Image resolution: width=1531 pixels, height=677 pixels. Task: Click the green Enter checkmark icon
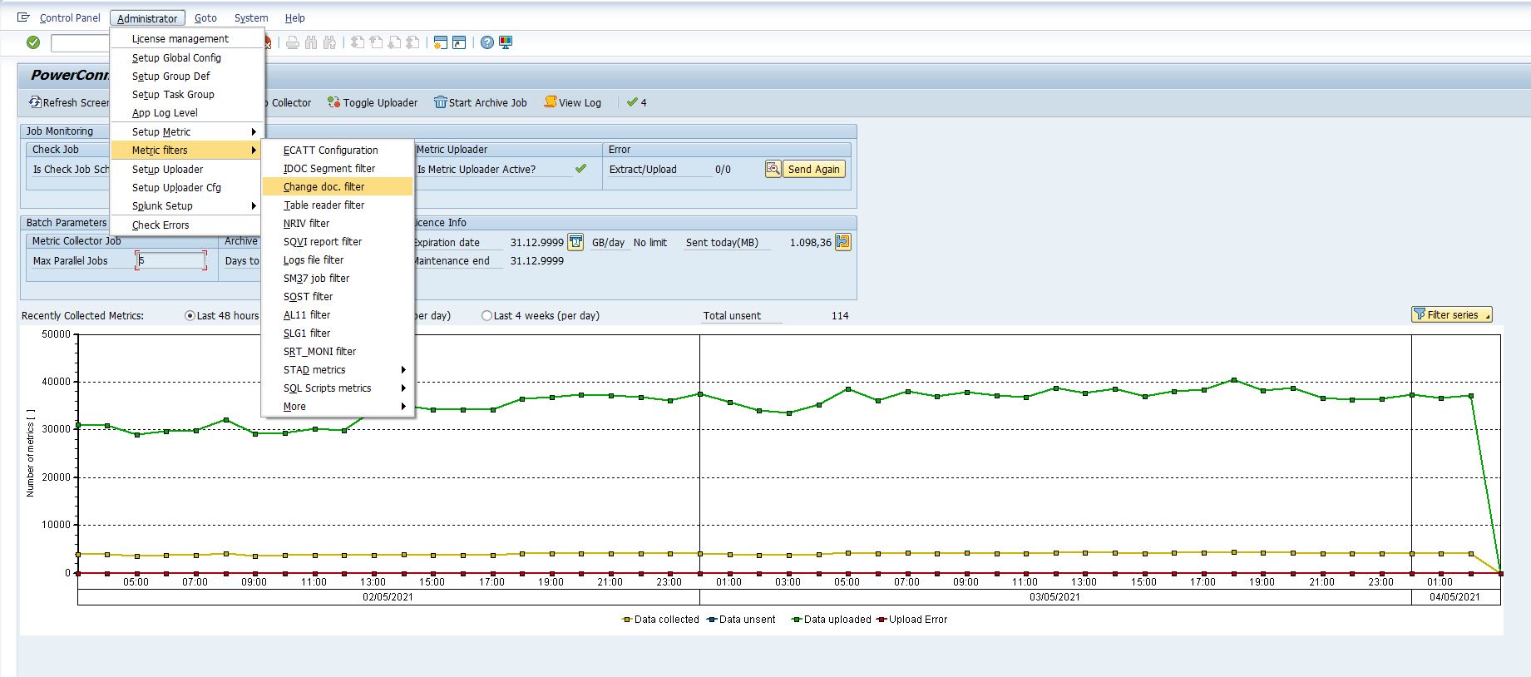[33, 42]
